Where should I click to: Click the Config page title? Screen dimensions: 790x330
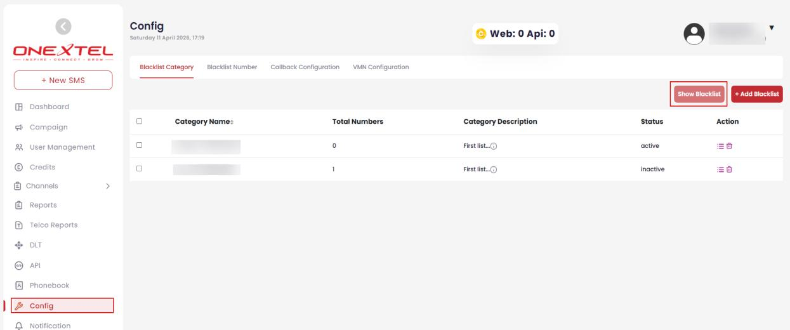tap(147, 25)
